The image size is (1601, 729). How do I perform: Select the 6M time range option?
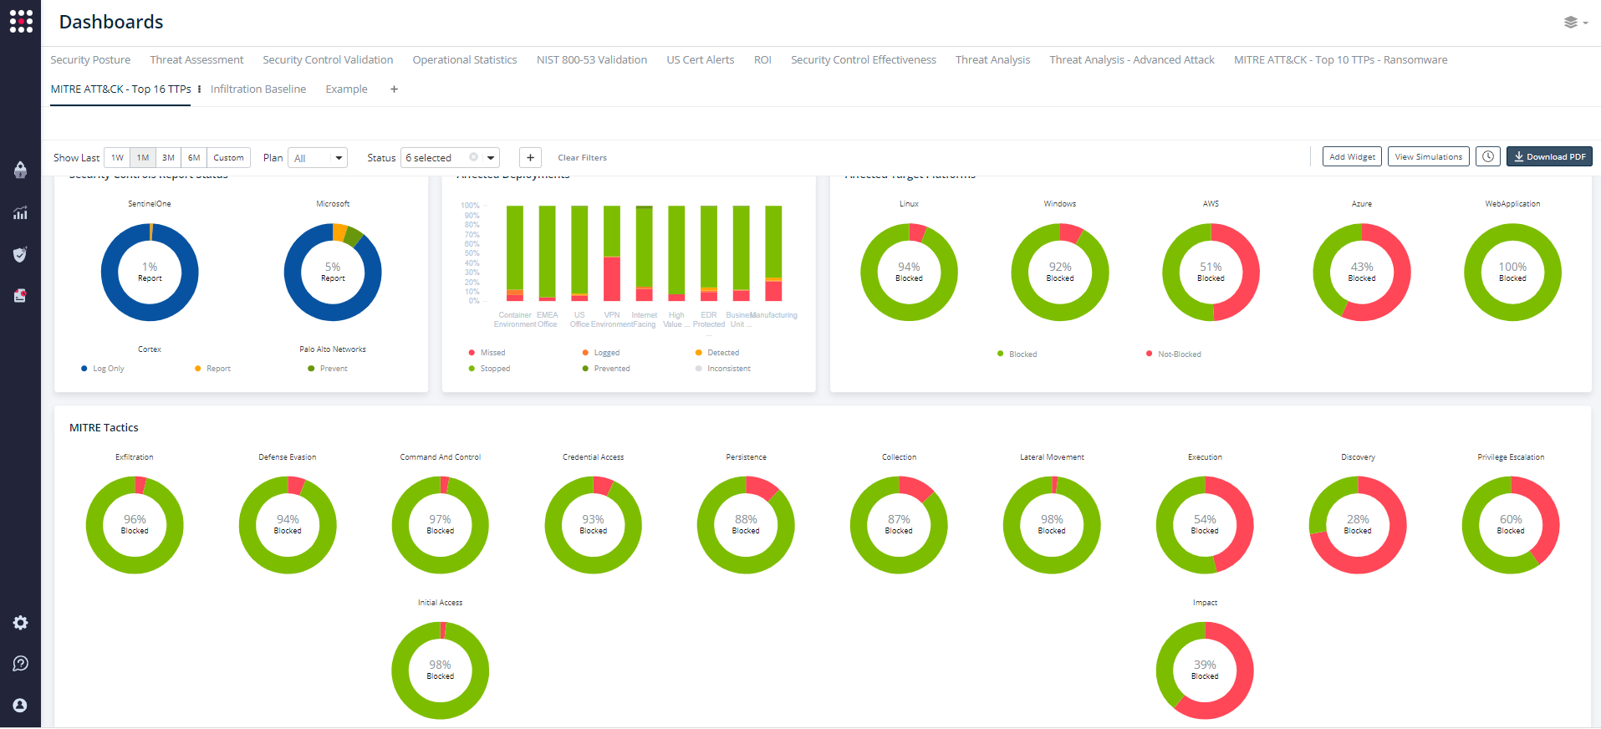click(x=194, y=158)
